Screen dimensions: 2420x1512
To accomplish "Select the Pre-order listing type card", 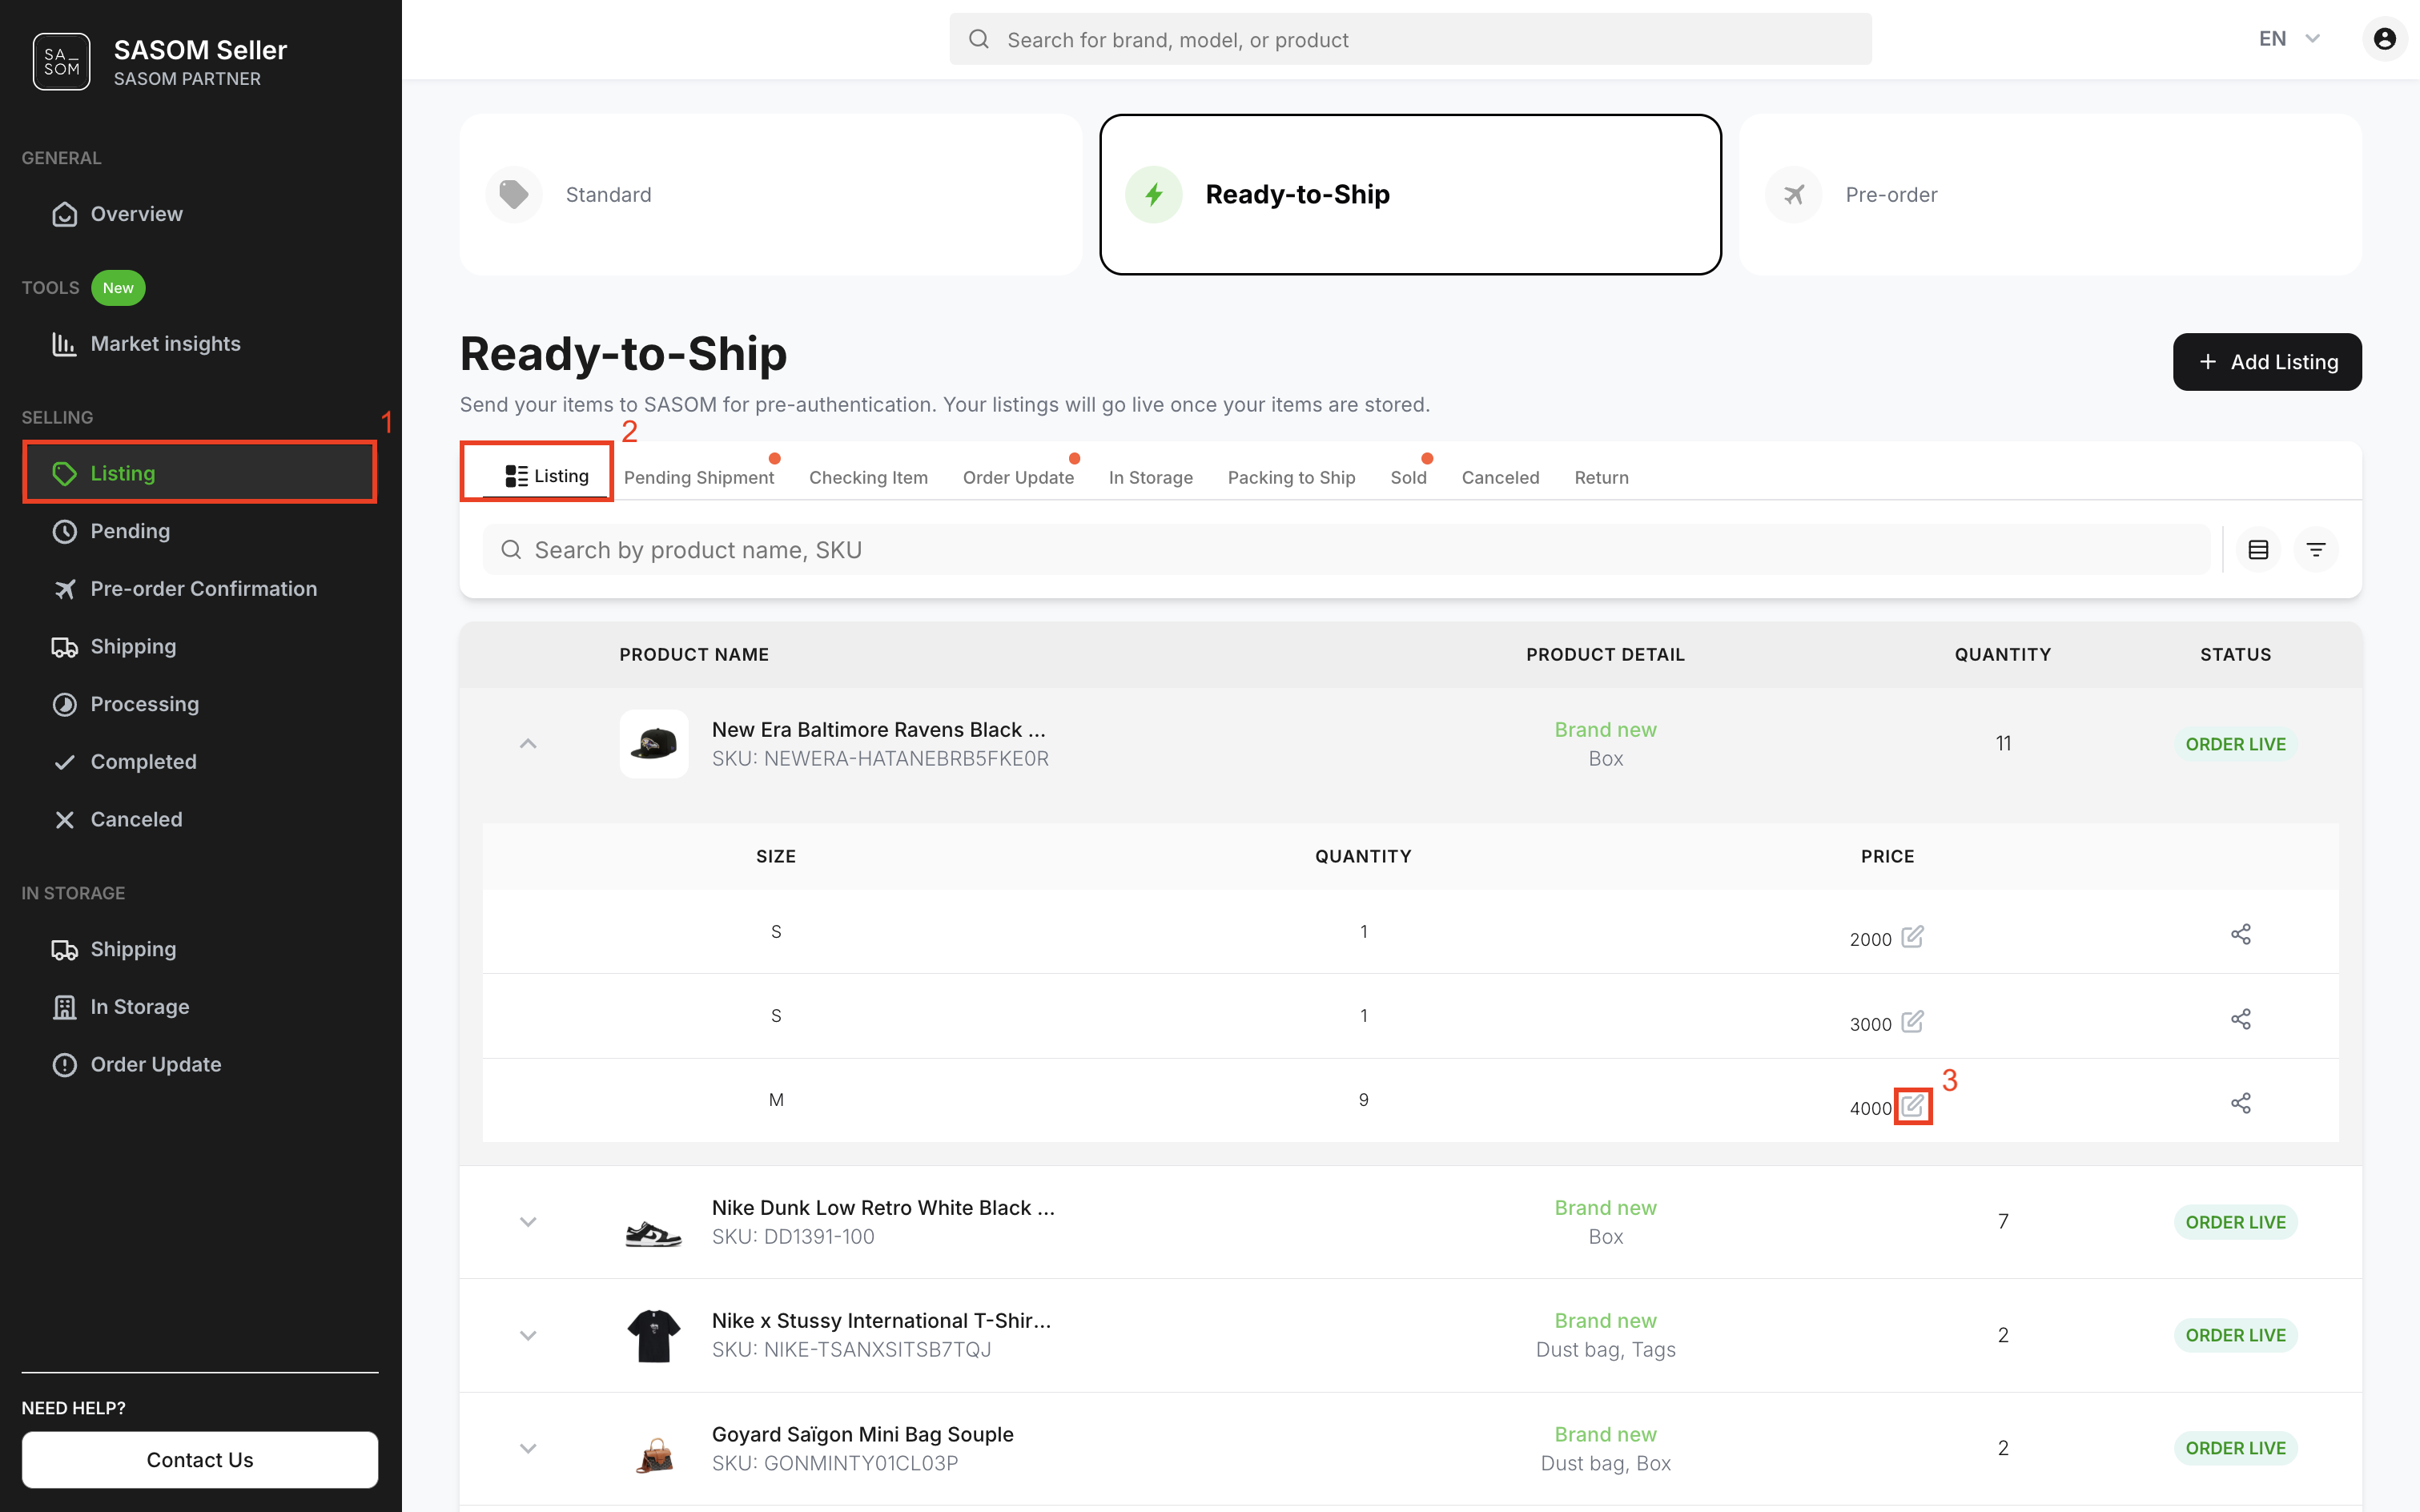I will point(2050,194).
